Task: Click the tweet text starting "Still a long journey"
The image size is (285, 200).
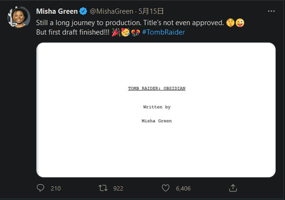Action: click(x=130, y=23)
